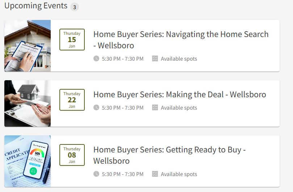
Task: Click 5:30 PM - 7:30 PM on Navigating event
Action: pyautogui.click(x=122, y=59)
